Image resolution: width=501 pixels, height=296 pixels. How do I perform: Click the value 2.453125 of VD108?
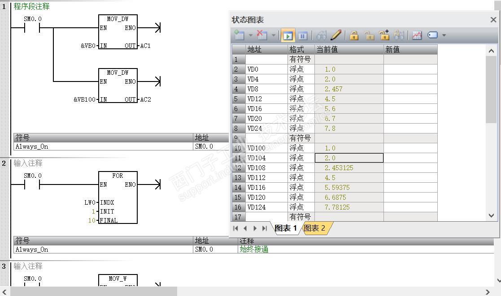tap(349, 168)
